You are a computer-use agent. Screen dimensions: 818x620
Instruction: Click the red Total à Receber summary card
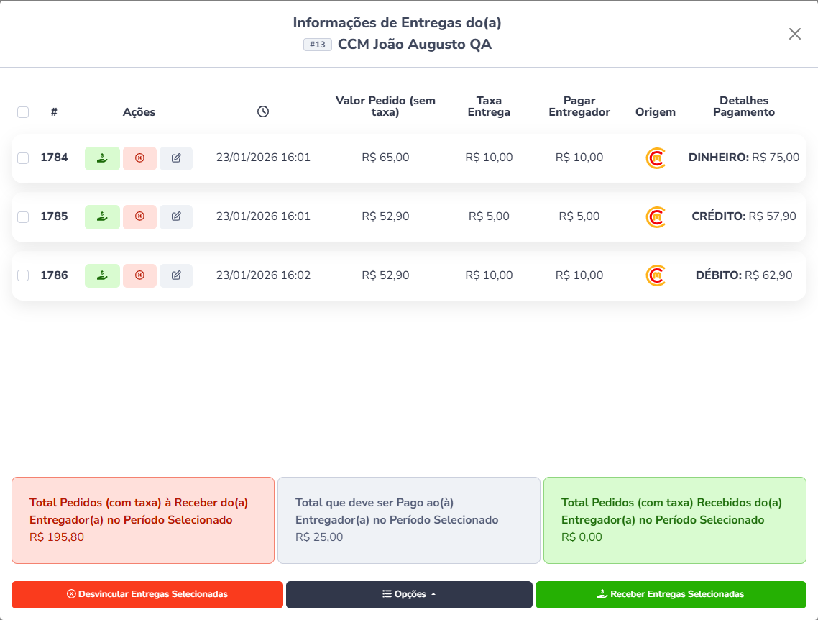(143, 520)
